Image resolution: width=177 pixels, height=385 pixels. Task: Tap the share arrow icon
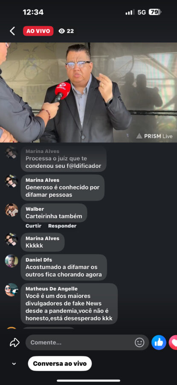coord(15,342)
